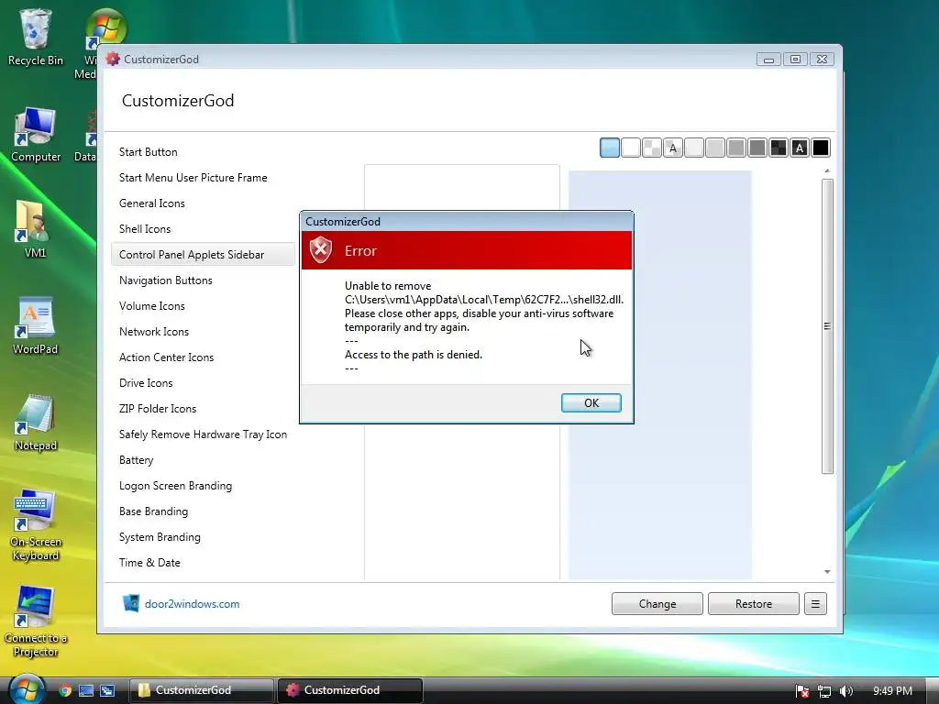Choose the light checkerboard background swatch
The image size is (939, 704).
tap(652, 148)
